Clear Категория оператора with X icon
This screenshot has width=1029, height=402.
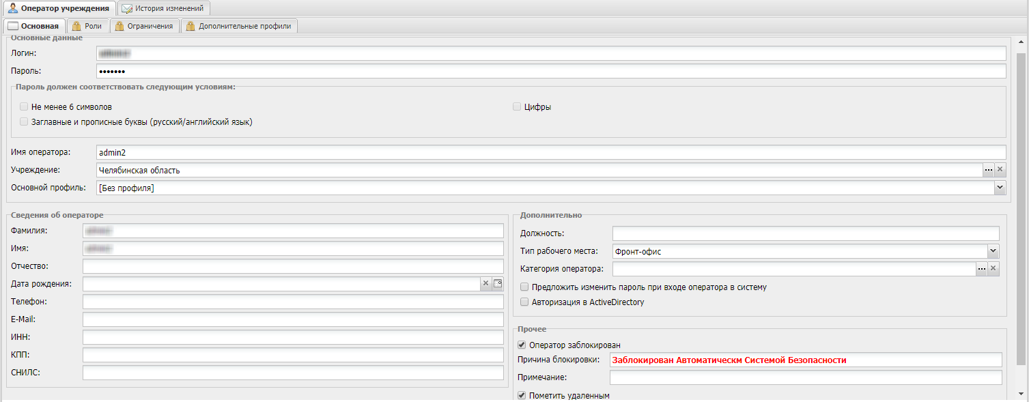(x=993, y=270)
